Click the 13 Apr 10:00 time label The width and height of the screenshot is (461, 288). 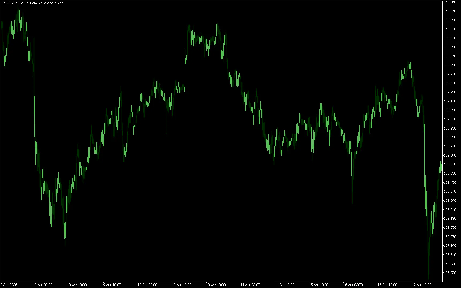point(216,285)
